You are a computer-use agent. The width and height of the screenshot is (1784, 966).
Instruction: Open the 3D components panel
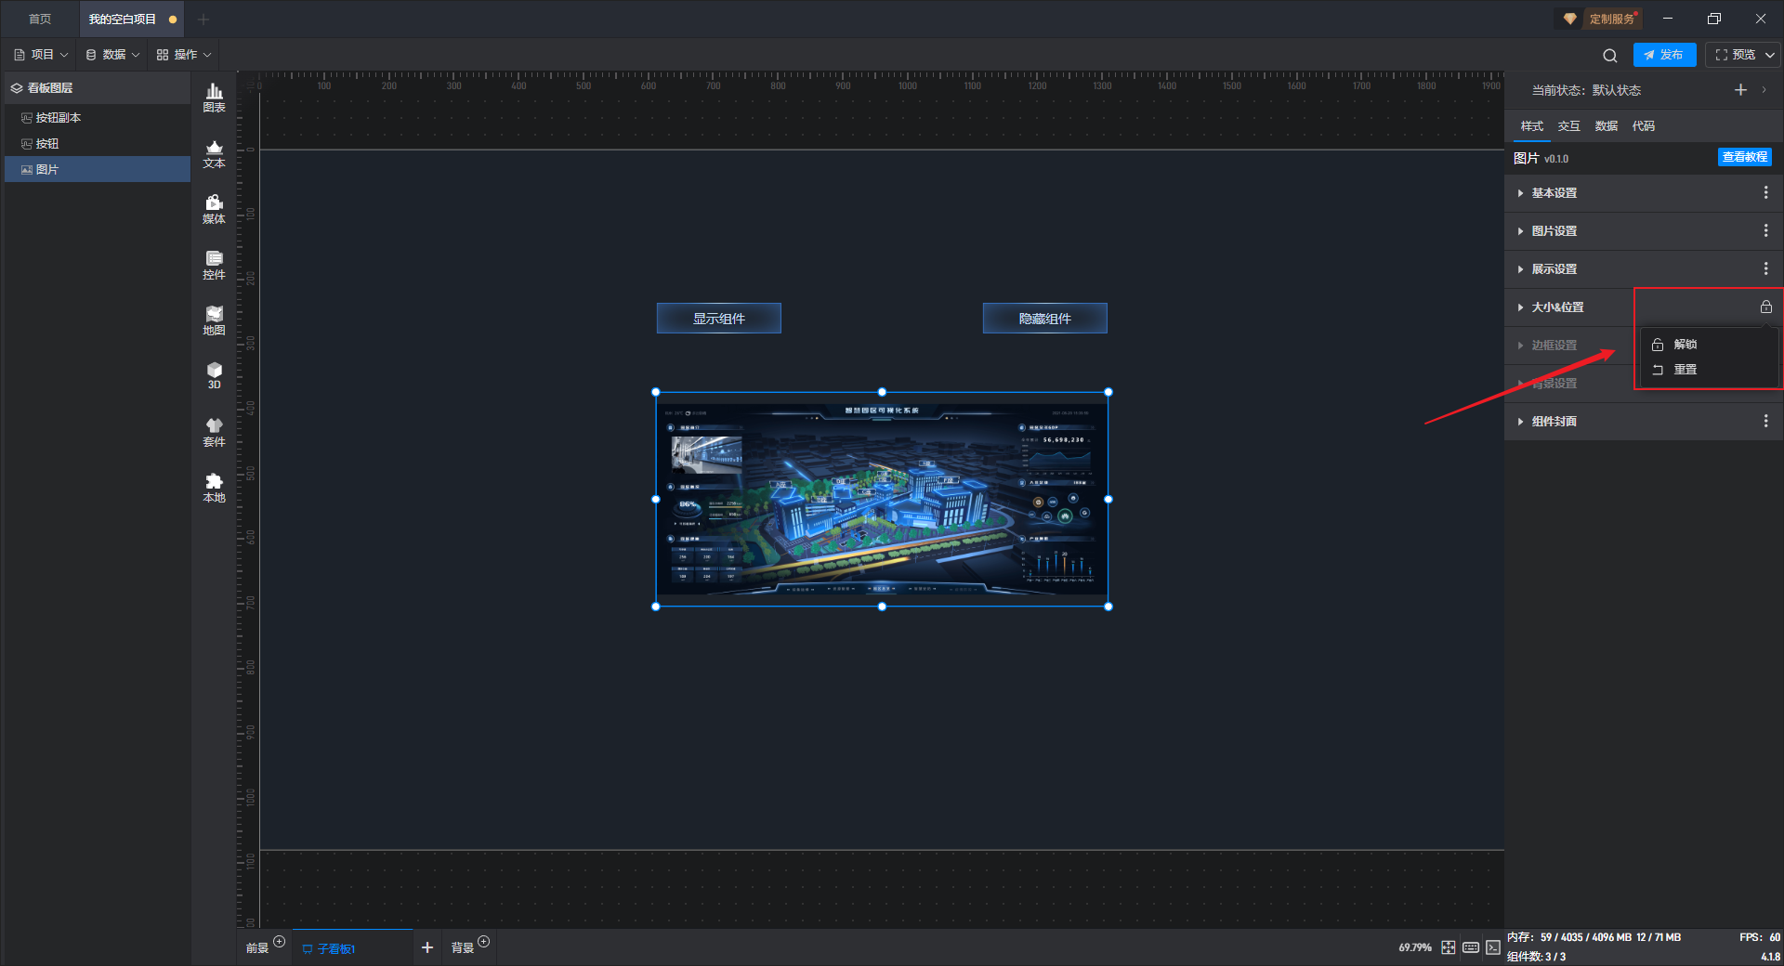coord(214,375)
